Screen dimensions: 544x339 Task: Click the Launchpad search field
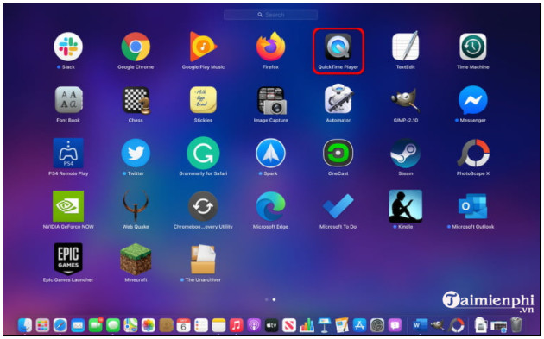270,15
